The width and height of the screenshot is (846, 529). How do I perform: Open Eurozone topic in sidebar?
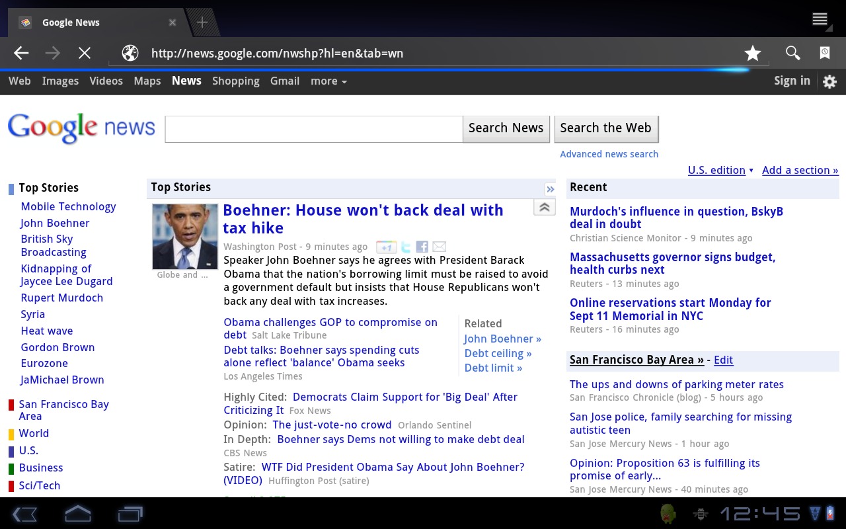click(x=44, y=364)
